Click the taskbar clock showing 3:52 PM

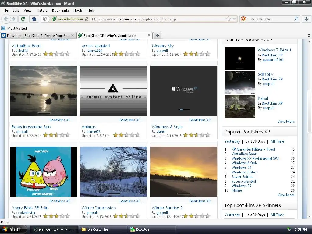click(x=301, y=229)
